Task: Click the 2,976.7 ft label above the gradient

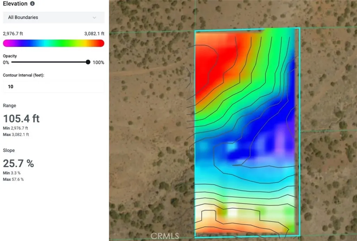Action: (x=13, y=34)
